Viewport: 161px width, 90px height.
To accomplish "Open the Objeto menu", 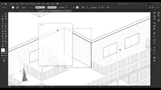I will 22,4.
